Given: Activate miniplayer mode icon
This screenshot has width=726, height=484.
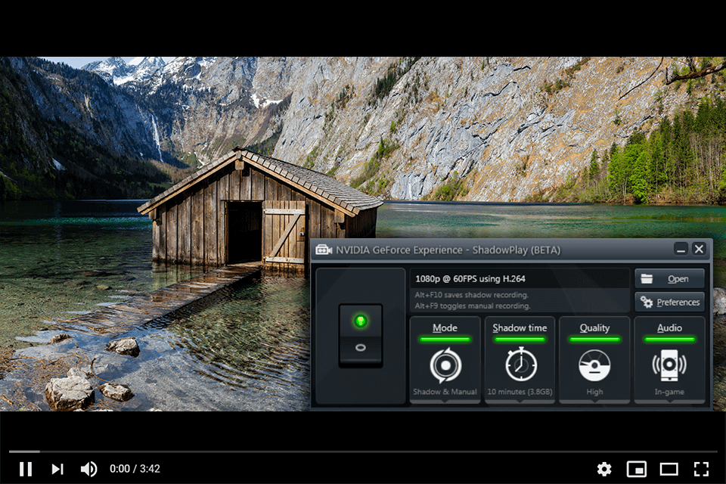Looking at the screenshot, I should click(637, 470).
